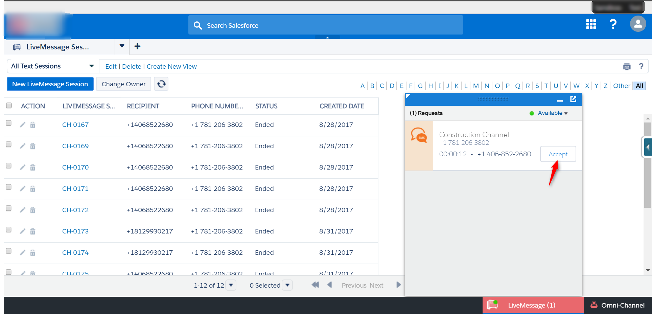Open the All Text Sessions view dropdown
The image size is (652, 314).
(53, 66)
